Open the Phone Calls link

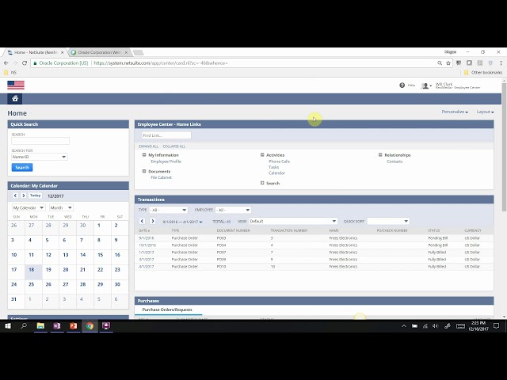click(279, 161)
